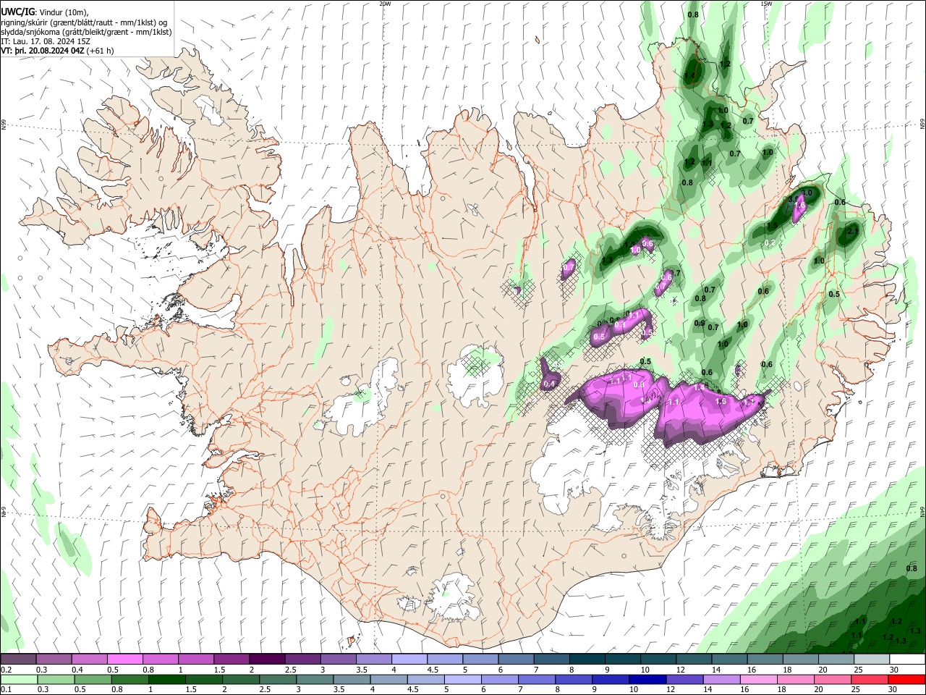Select the '0.1' label in the rain legend

pos(4,689)
